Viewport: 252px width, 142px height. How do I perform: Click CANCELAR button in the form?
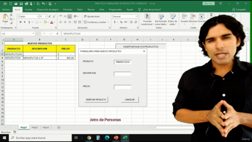pos(130,99)
